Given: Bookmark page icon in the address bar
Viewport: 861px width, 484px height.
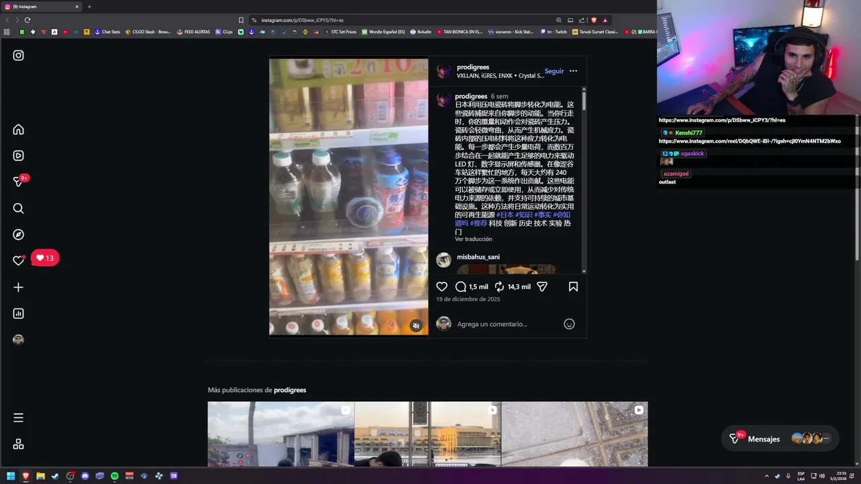Looking at the screenshot, I should point(241,20).
